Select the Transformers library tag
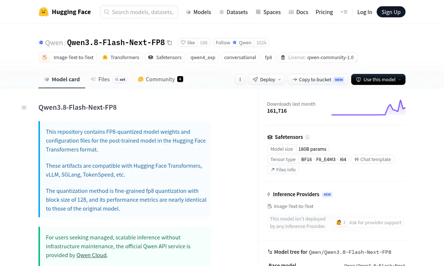Viewport: 444px width, 266px height. click(121, 57)
